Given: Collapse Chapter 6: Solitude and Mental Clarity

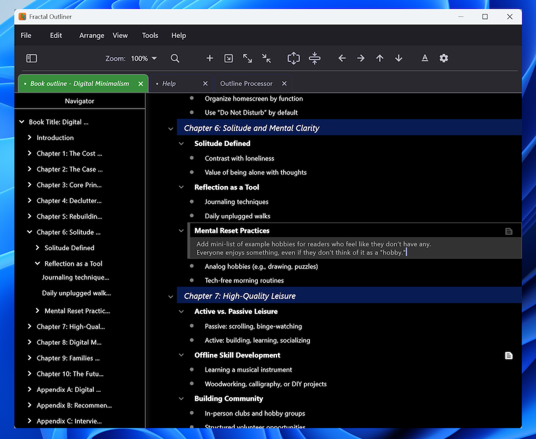Looking at the screenshot, I should (171, 128).
